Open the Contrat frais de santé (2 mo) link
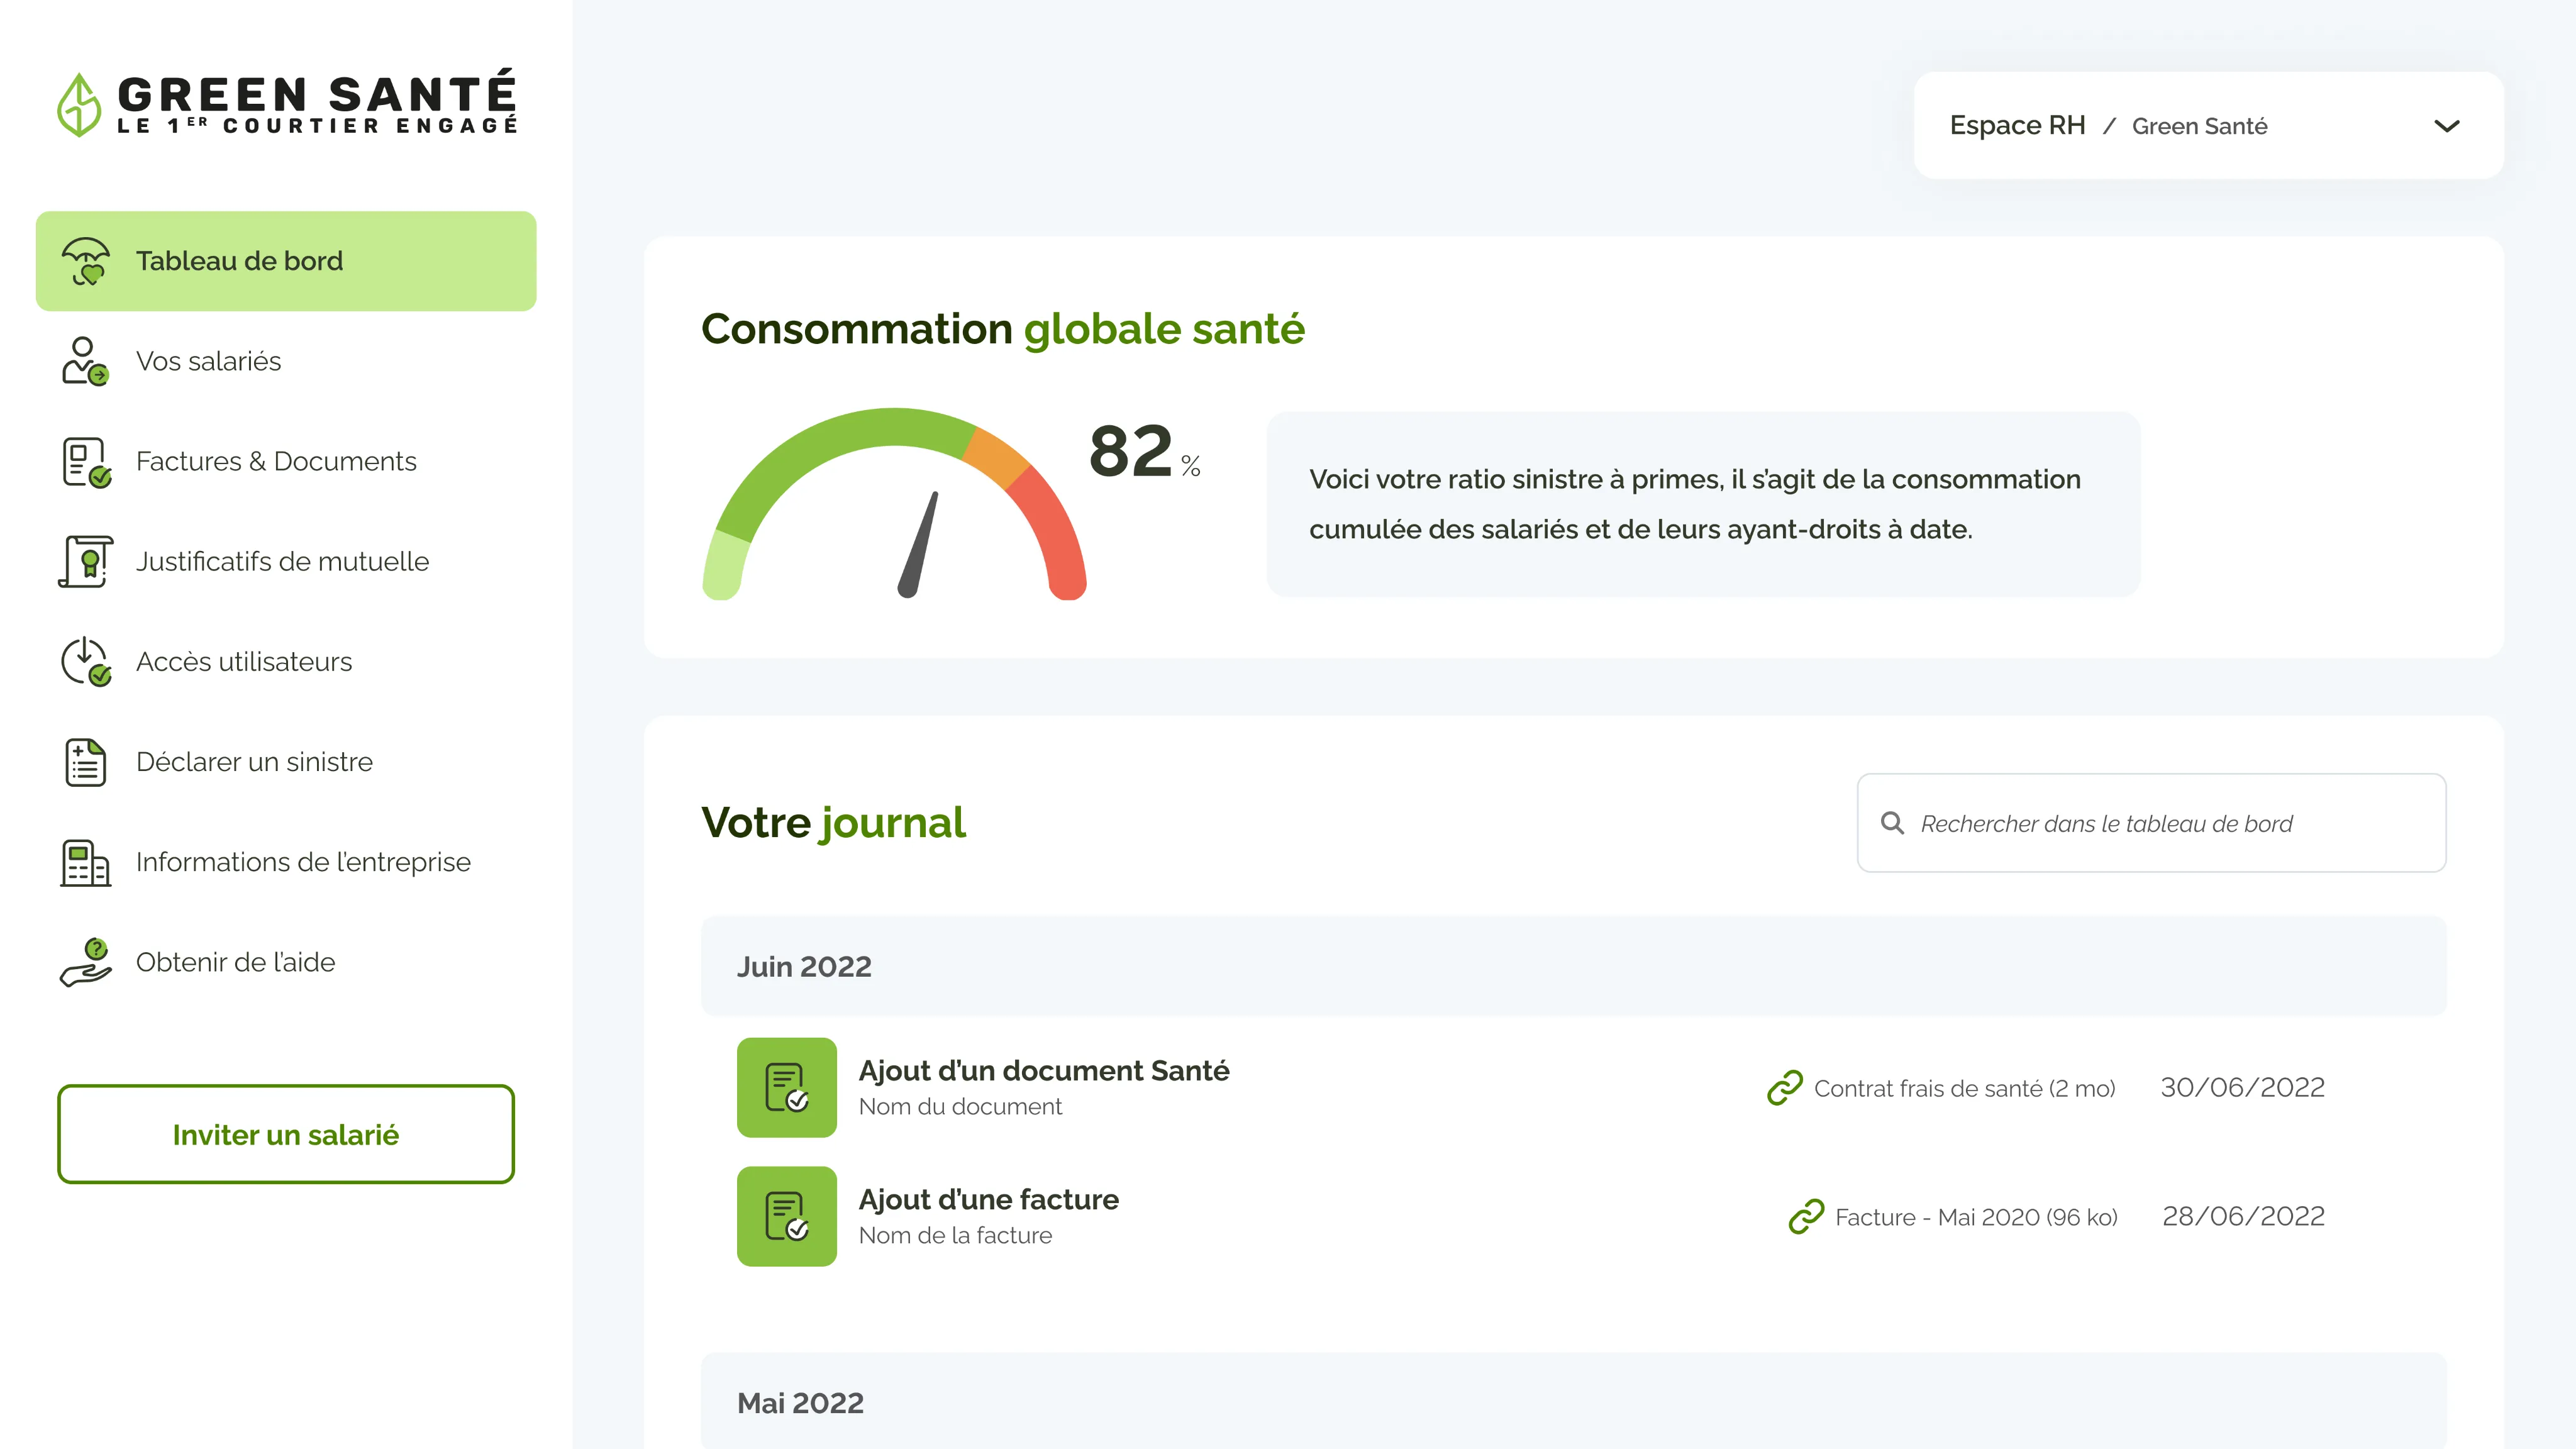Image resolution: width=2576 pixels, height=1449 pixels. click(1964, 1088)
